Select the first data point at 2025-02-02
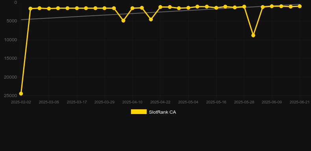This screenshot has height=151, width=311. pos(21,94)
